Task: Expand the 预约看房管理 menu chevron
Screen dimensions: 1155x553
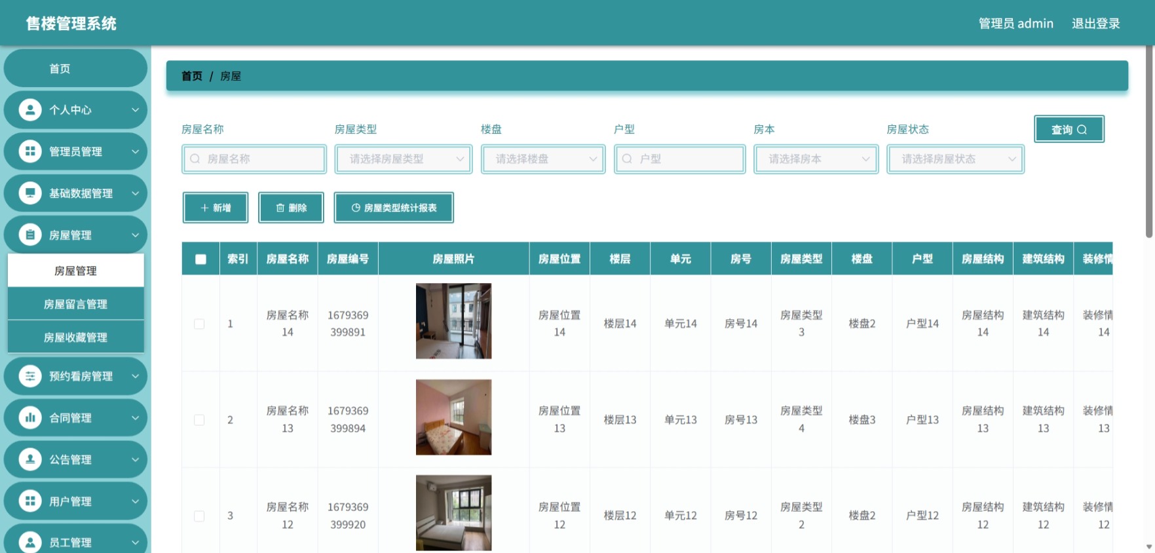Action: click(x=135, y=376)
